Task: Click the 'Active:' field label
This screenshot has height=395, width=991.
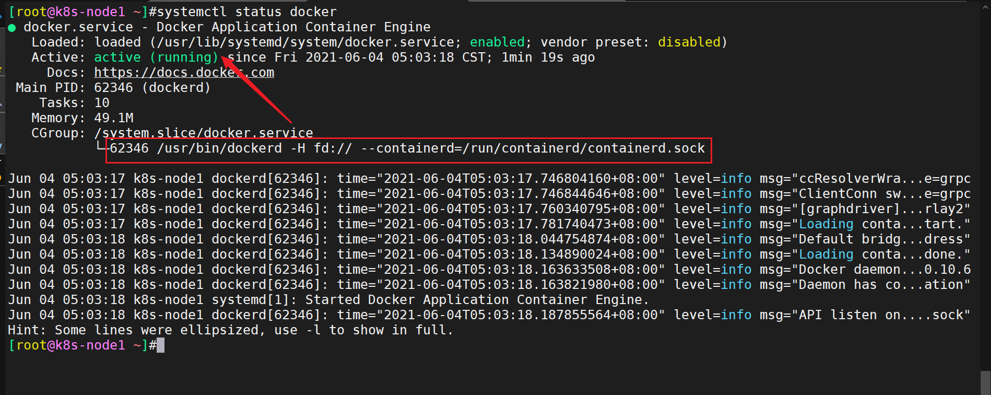Action: click(58, 57)
